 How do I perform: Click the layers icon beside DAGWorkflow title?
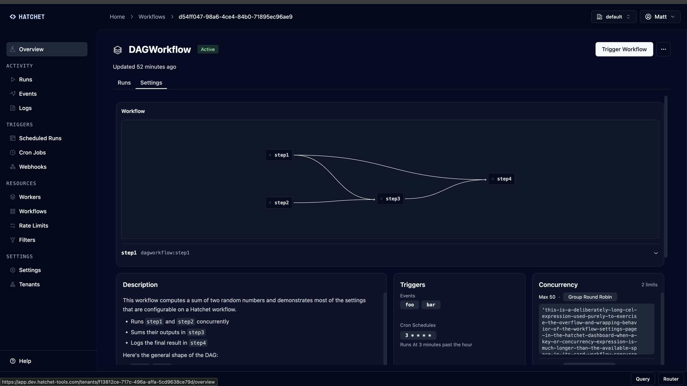tap(118, 50)
